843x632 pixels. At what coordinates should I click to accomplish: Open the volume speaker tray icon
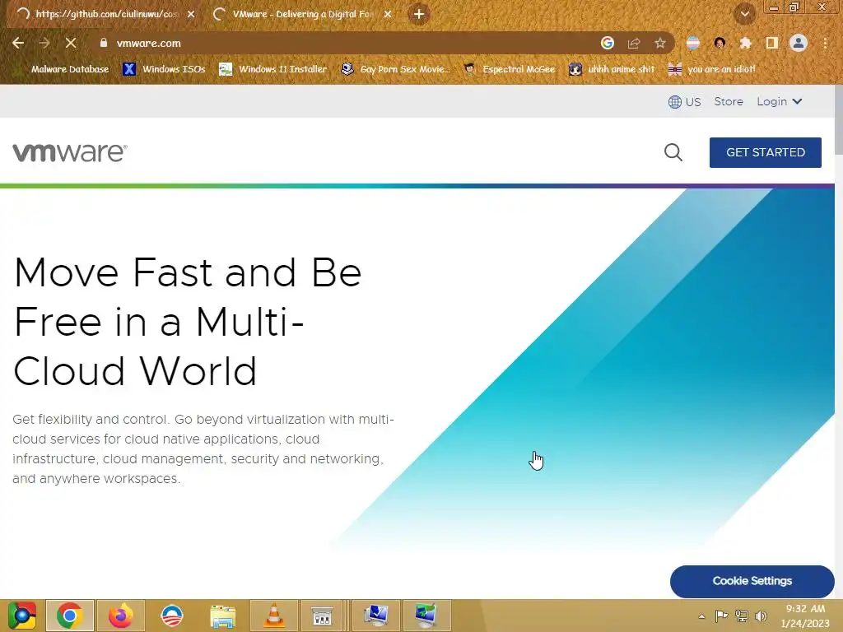(x=761, y=616)
